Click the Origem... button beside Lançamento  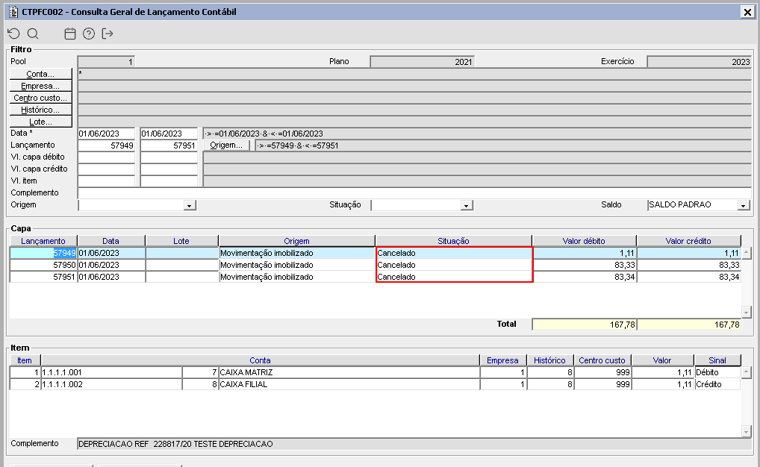click(x=226, y=145)
